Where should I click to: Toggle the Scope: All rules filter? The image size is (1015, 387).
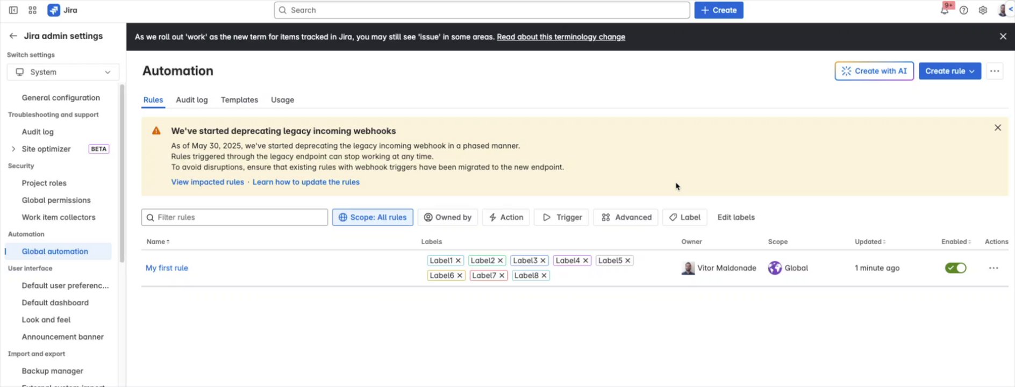[x=373, y=217]
